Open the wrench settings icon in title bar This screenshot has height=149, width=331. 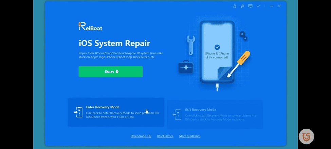click(x=242, y=6)
